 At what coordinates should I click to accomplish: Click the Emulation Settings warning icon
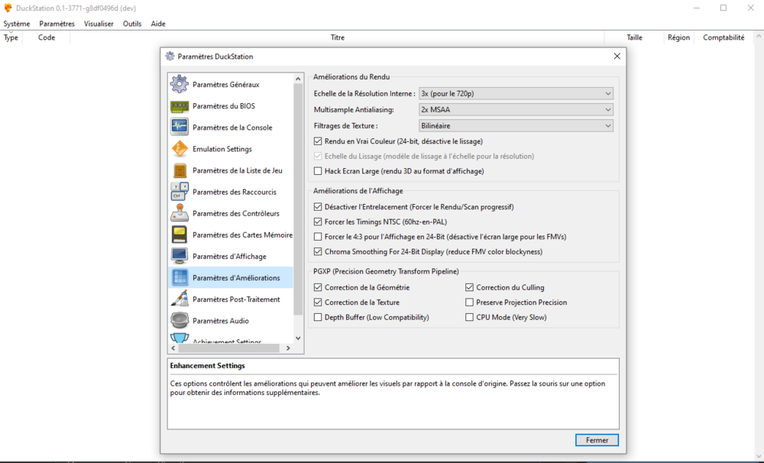(x=180, y=149)
